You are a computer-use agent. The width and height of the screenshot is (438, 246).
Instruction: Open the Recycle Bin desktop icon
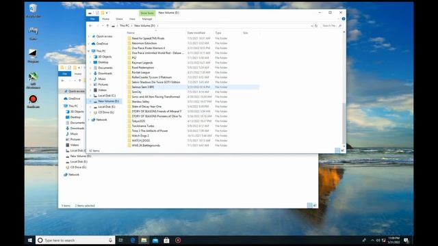pyautogui.click(x=33, y=11)
